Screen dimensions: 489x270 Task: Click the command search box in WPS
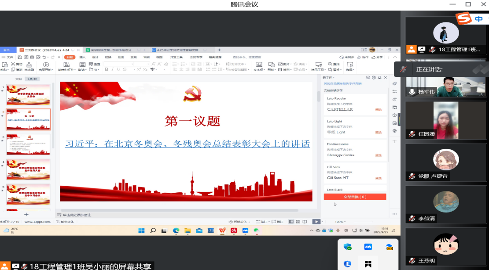tap(247, 57)
